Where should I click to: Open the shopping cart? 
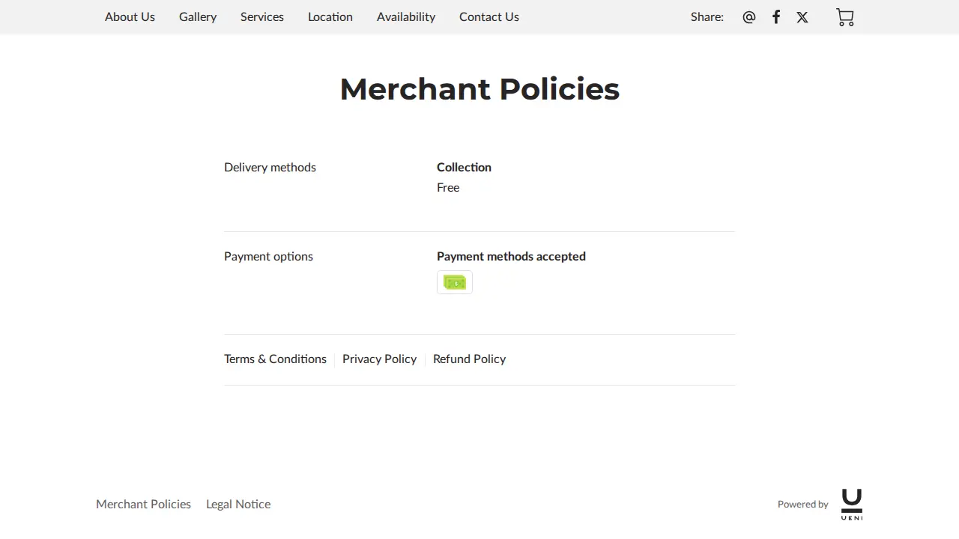pyautogui.click(x=845, y=17)
